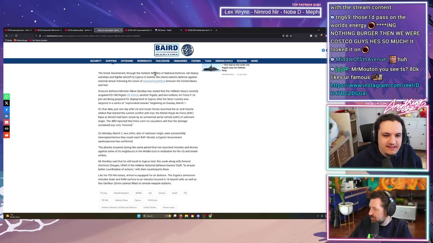Open a new browser tab with plus button
Image resolution: width=433 pixels, height=243 pixels.
[x=216, y=30]
